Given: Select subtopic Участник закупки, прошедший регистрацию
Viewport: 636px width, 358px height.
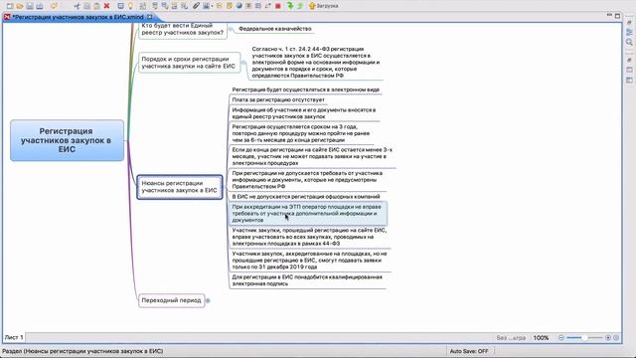Looking at the screenshot, I should tap(309, 237).
